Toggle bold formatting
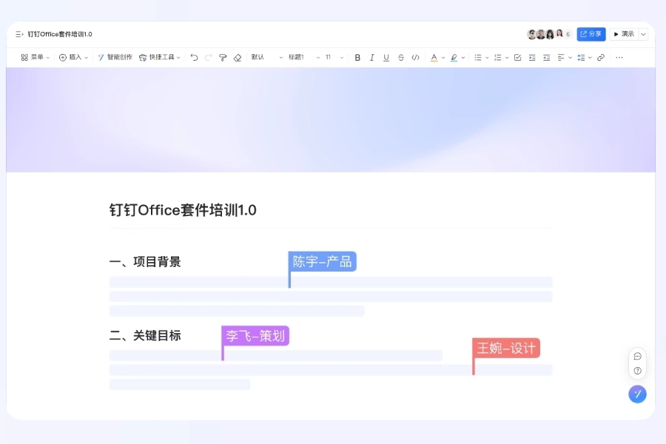This screenshot has width=666, height=444. 357,58
